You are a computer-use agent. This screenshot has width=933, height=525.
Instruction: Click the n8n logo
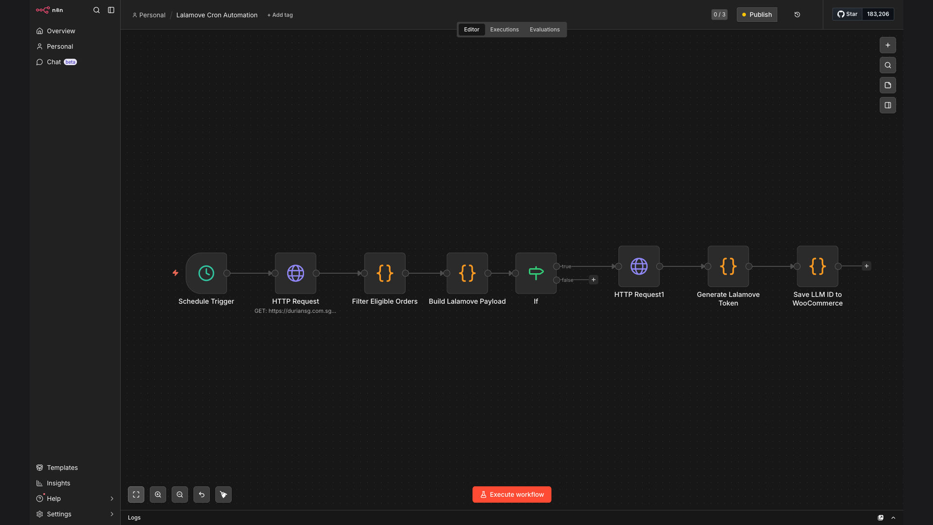[x=50, y=10]
